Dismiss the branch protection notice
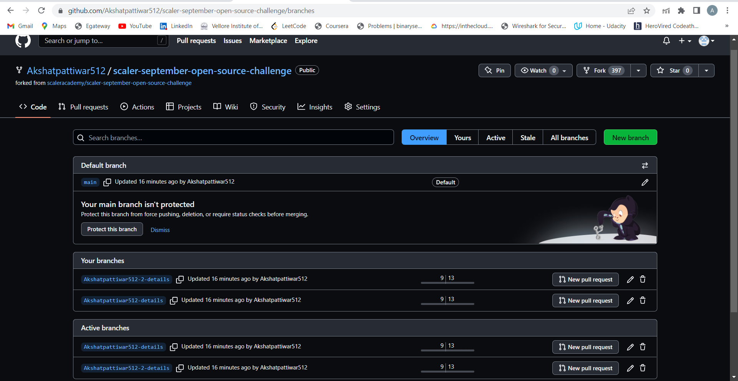738x381 pixels. click(x=160, y=229)
